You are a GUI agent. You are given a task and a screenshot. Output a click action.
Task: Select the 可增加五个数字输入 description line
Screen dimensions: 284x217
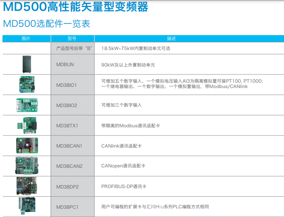tap(182, 81)
